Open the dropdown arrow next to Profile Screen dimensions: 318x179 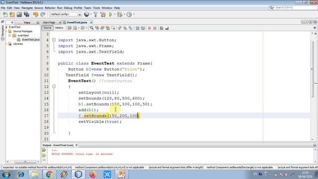coord(134,14)
